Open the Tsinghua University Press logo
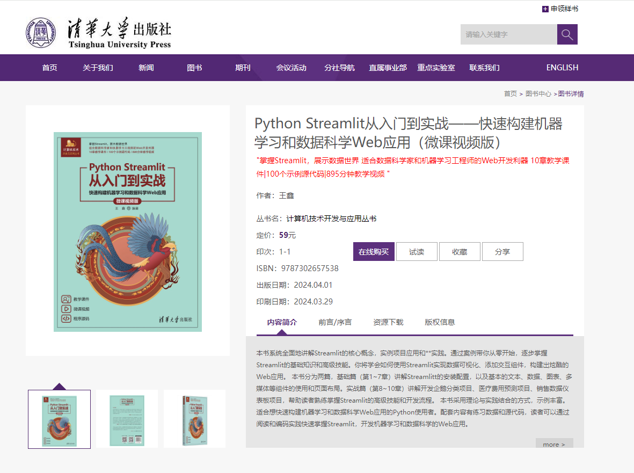This screenshot has width=634, height=473. point(98,33)
